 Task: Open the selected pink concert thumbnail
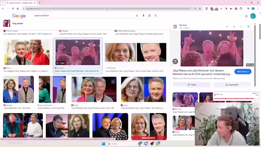click(x=78, y=52)
